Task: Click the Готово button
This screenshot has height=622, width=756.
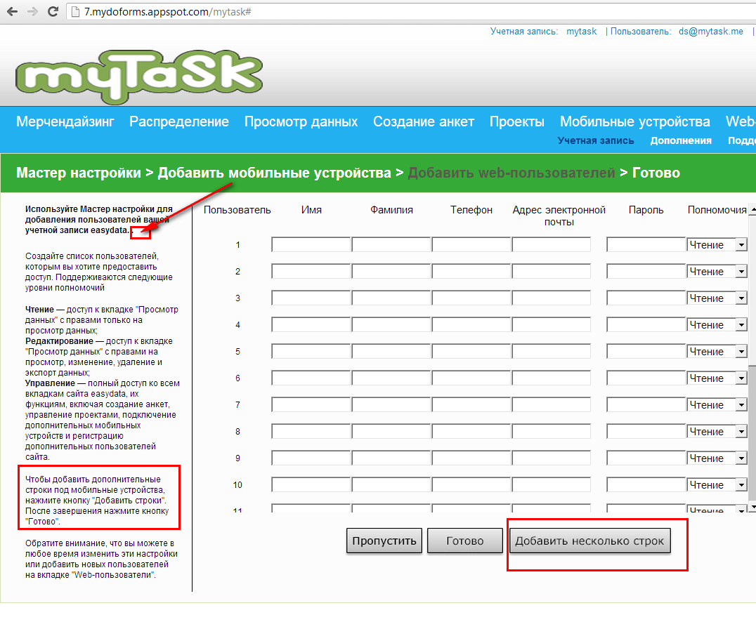Action: pyautogui.click(x=464, y=541)
